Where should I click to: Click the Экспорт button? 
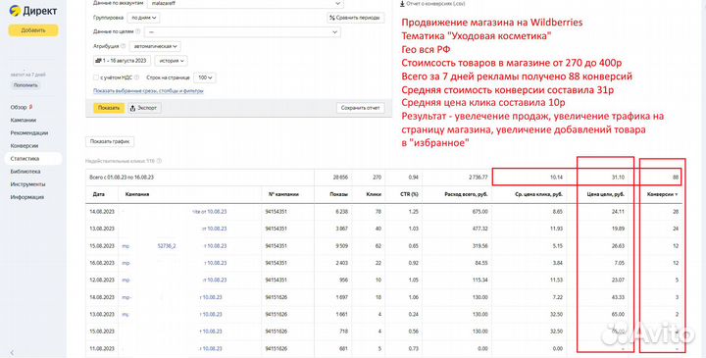click(x=144, y=108)
